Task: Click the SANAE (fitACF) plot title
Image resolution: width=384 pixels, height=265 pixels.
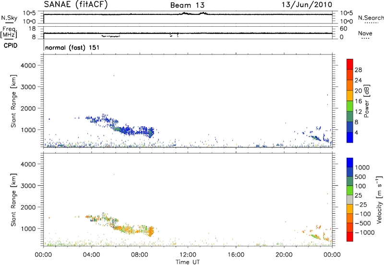Action: coord(75,4)
